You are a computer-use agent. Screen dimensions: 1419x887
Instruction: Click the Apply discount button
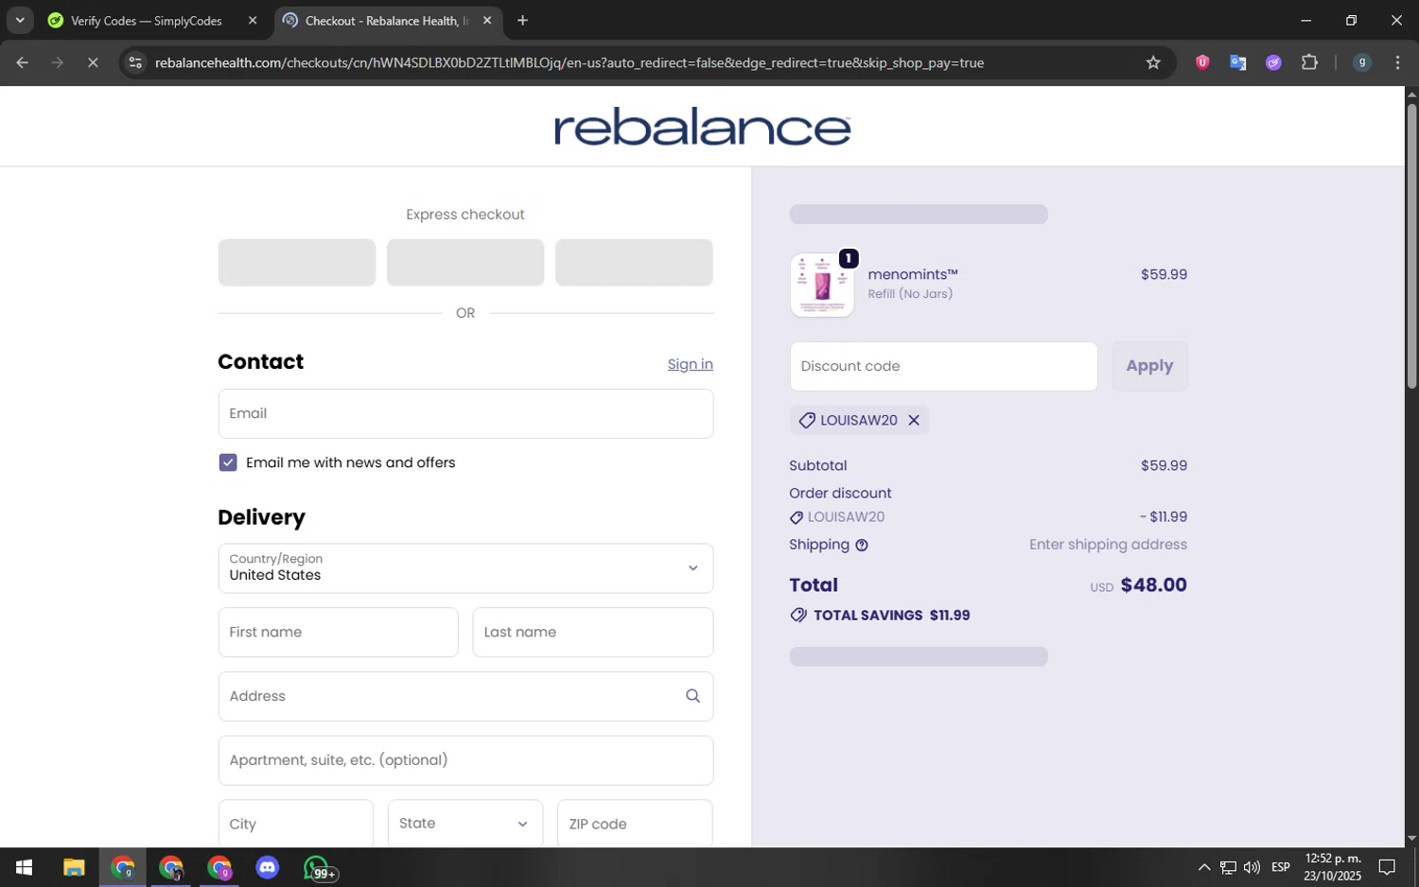[1149, 366]
